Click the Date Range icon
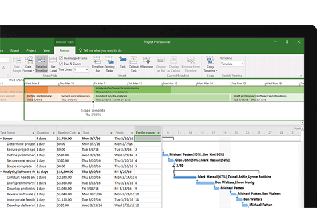 point(17,61)
